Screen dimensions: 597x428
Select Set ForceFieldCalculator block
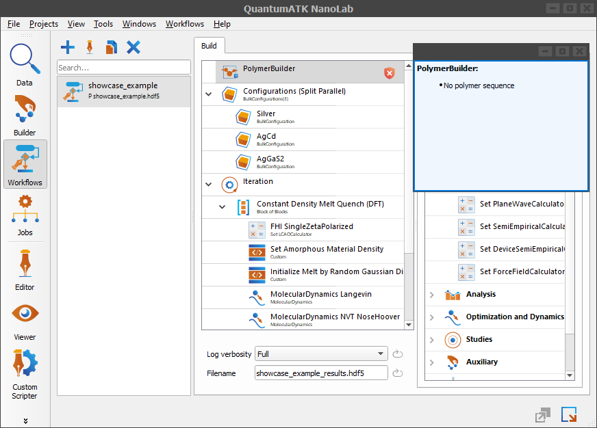pyautogui.click(x=494, y=272)
